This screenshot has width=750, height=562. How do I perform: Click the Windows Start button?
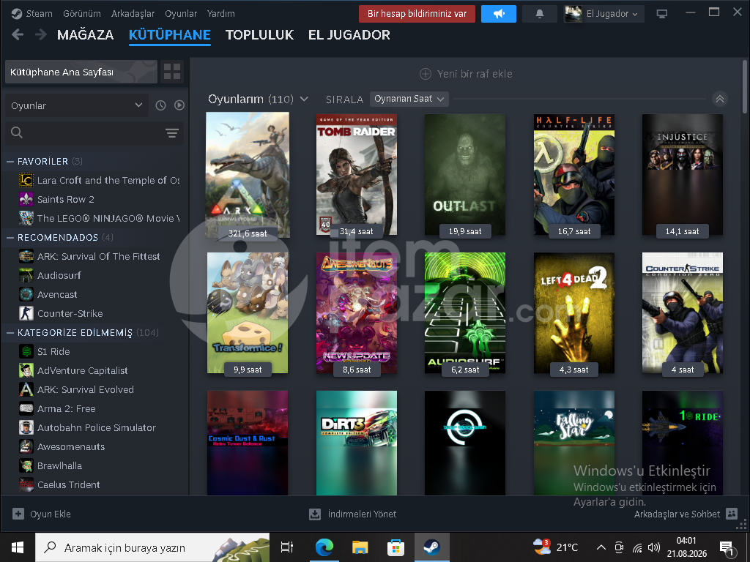(18, 547)
